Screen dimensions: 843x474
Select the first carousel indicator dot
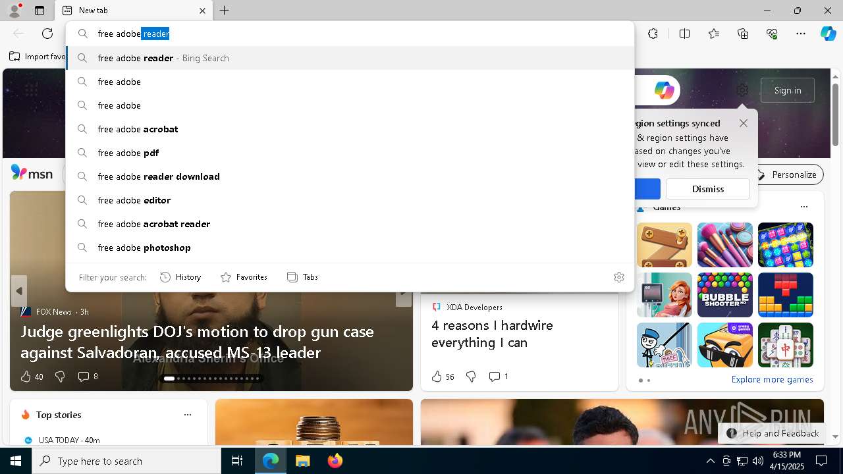169,379
